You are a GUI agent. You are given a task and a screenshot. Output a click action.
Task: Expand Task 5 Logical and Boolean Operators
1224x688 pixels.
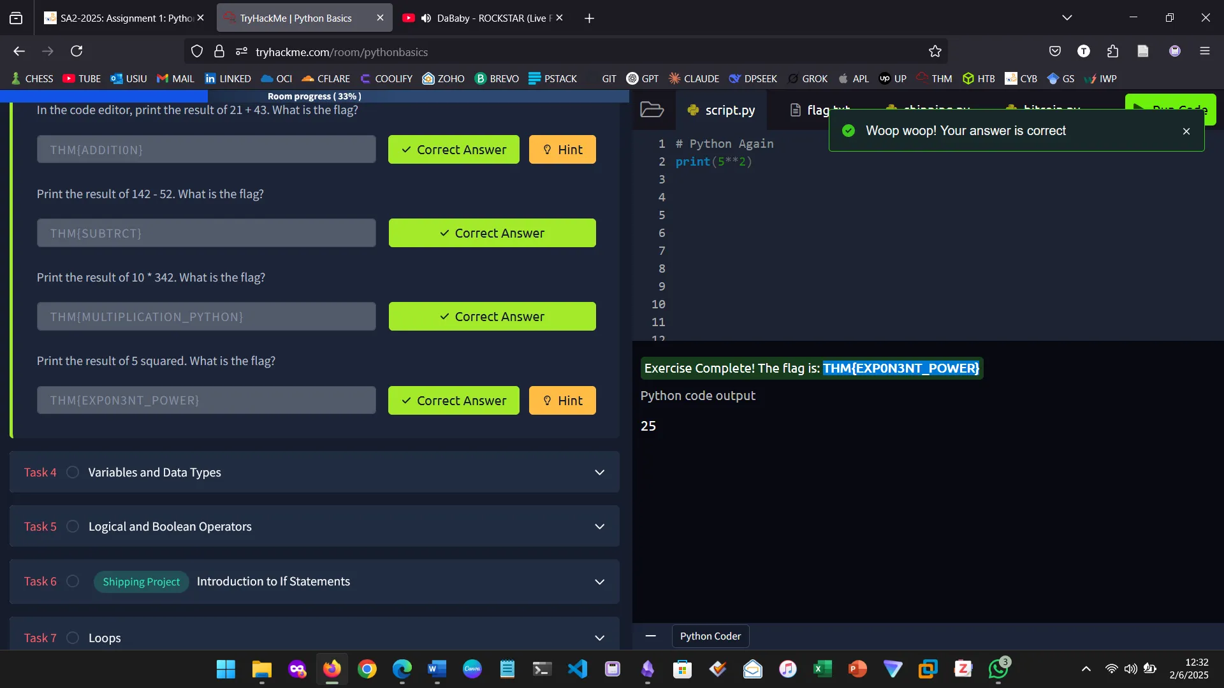click(599, 526)
